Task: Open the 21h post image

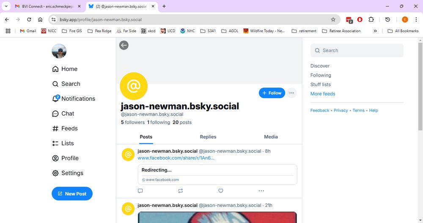Action: tap(217, 217)
